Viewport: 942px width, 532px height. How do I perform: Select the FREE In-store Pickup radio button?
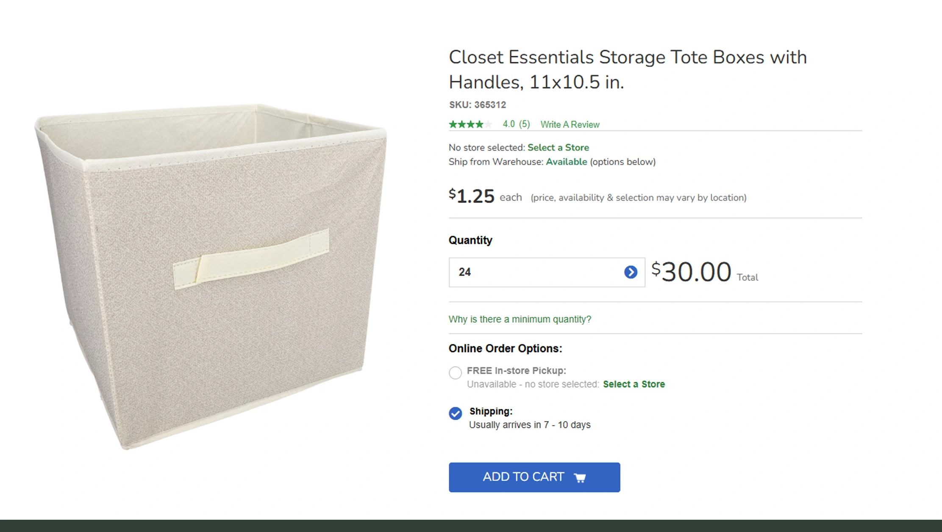pyautogui.click(x=455, y=372)
